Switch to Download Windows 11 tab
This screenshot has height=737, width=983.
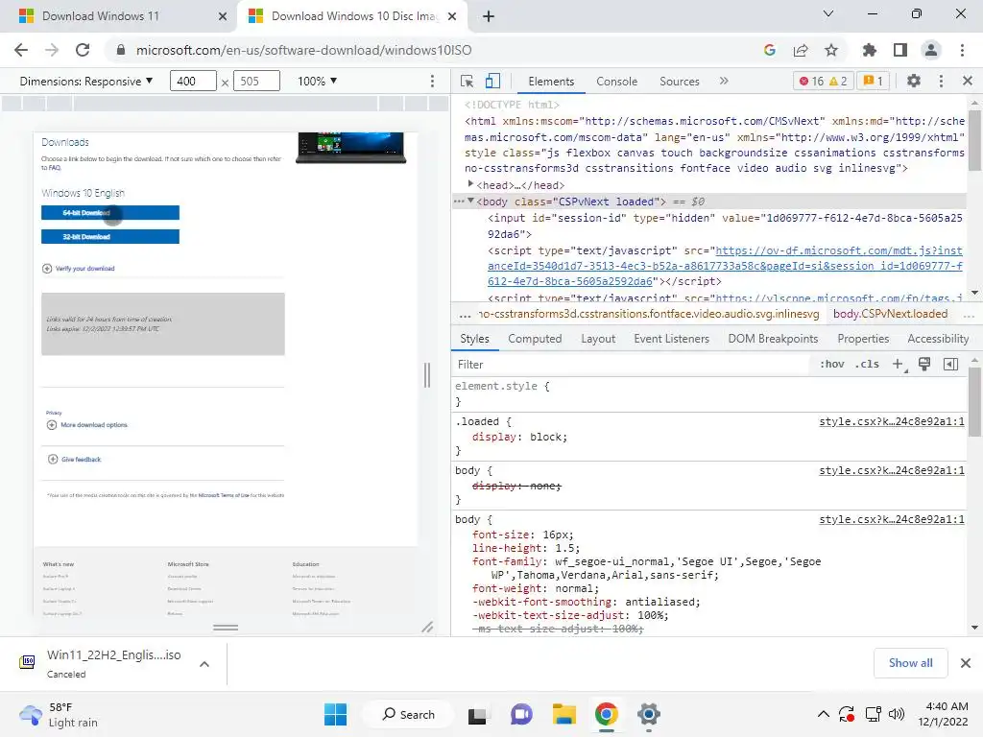118,16
